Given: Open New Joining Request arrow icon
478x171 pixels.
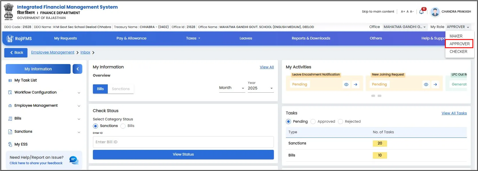Looking at the screenshot, I should pyautogui.click(x=435, y=84).
